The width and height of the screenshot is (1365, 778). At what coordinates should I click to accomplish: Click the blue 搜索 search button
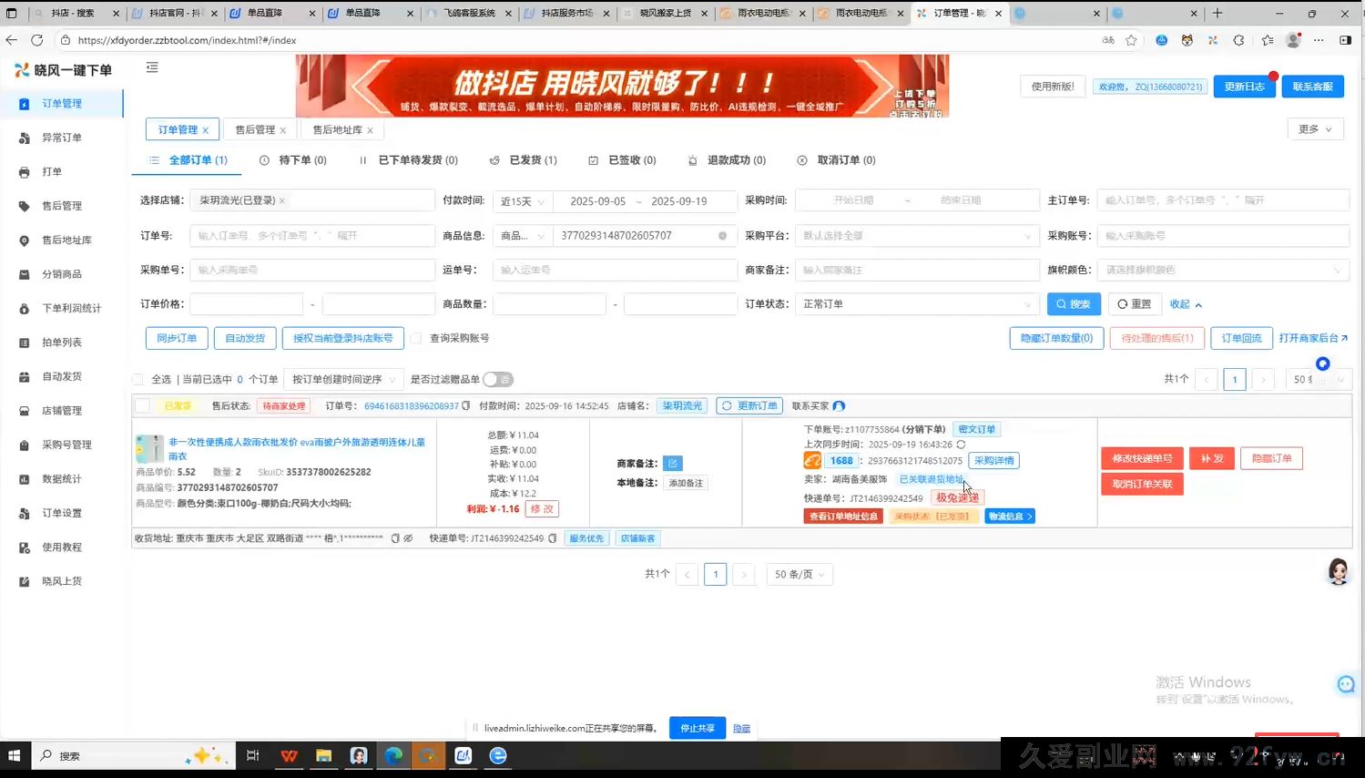coord(1074,304)
